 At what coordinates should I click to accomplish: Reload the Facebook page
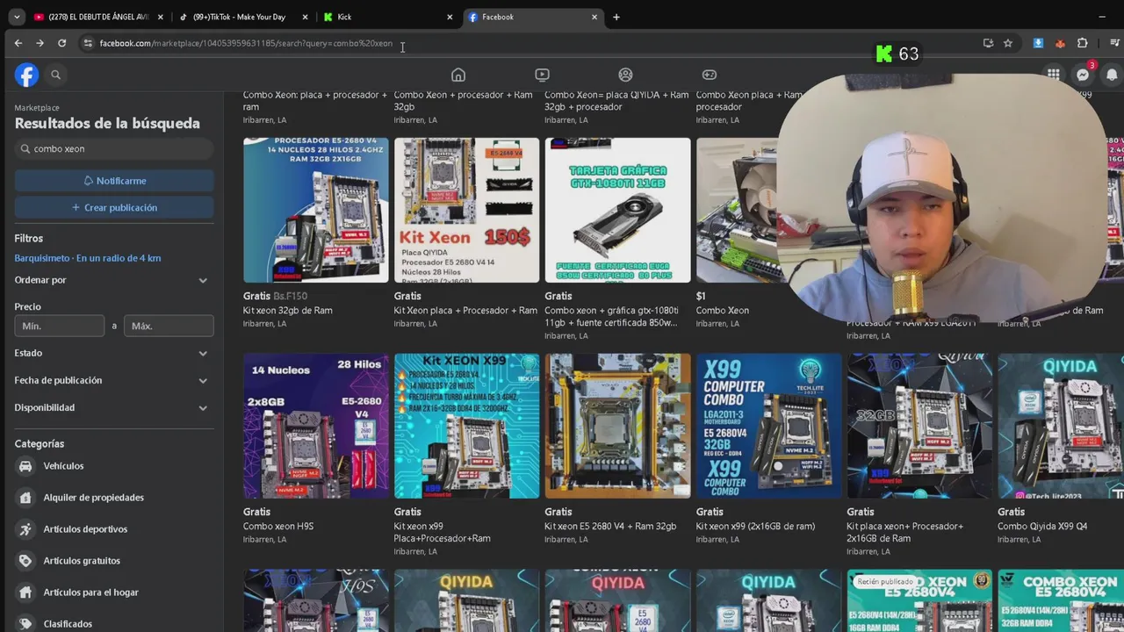pos(61,43)
